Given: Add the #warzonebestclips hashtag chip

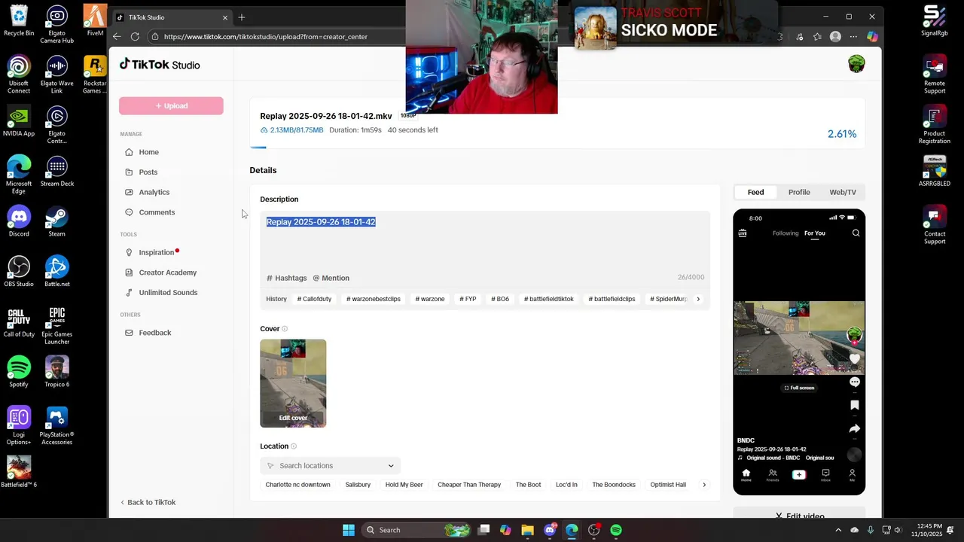Looking at the screenshot, I should click(373, 299).
